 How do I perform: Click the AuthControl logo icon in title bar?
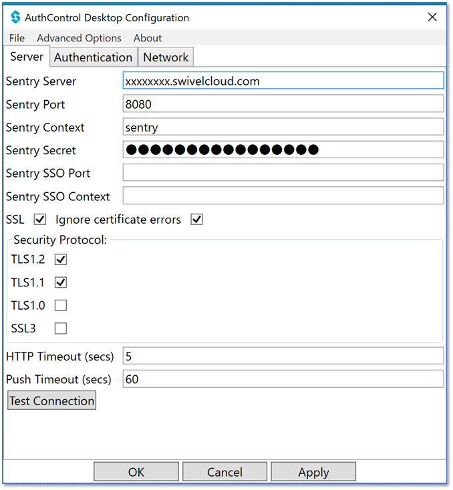coord(15,17)
